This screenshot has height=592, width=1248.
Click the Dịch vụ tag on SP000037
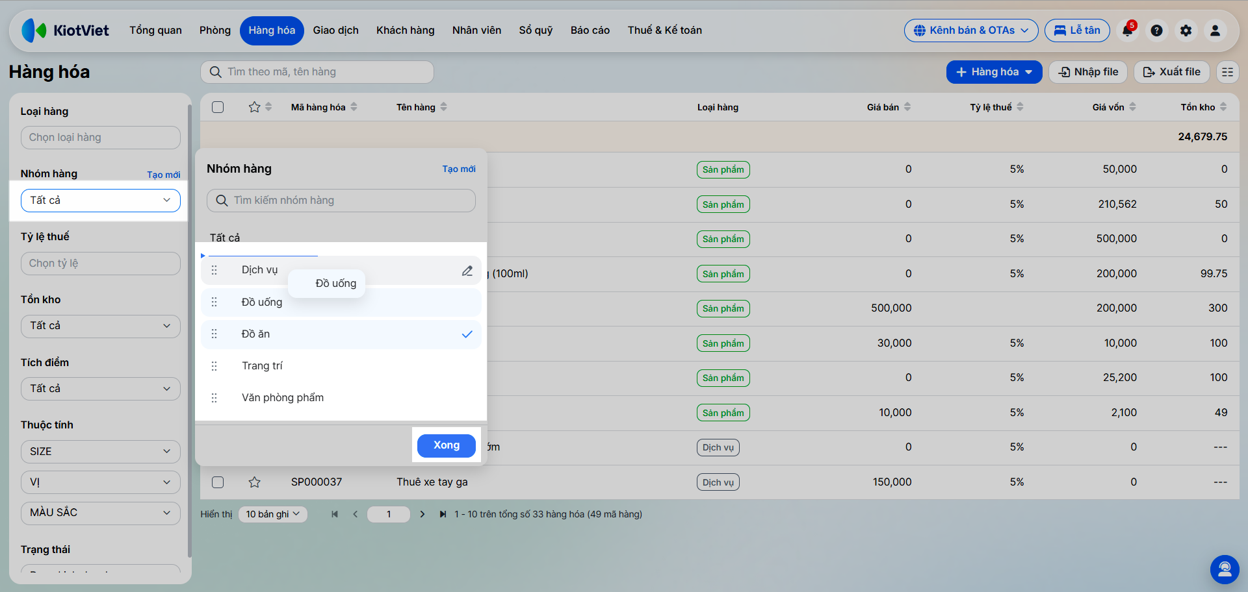click(718, 482)
